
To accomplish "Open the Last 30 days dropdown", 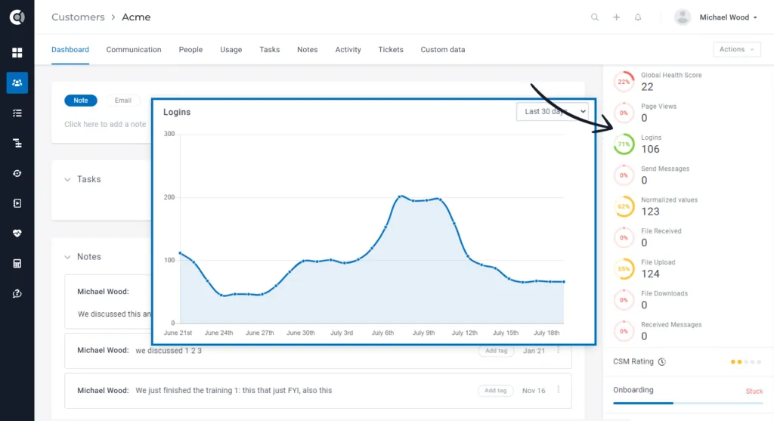I will (x=553, y=112).
